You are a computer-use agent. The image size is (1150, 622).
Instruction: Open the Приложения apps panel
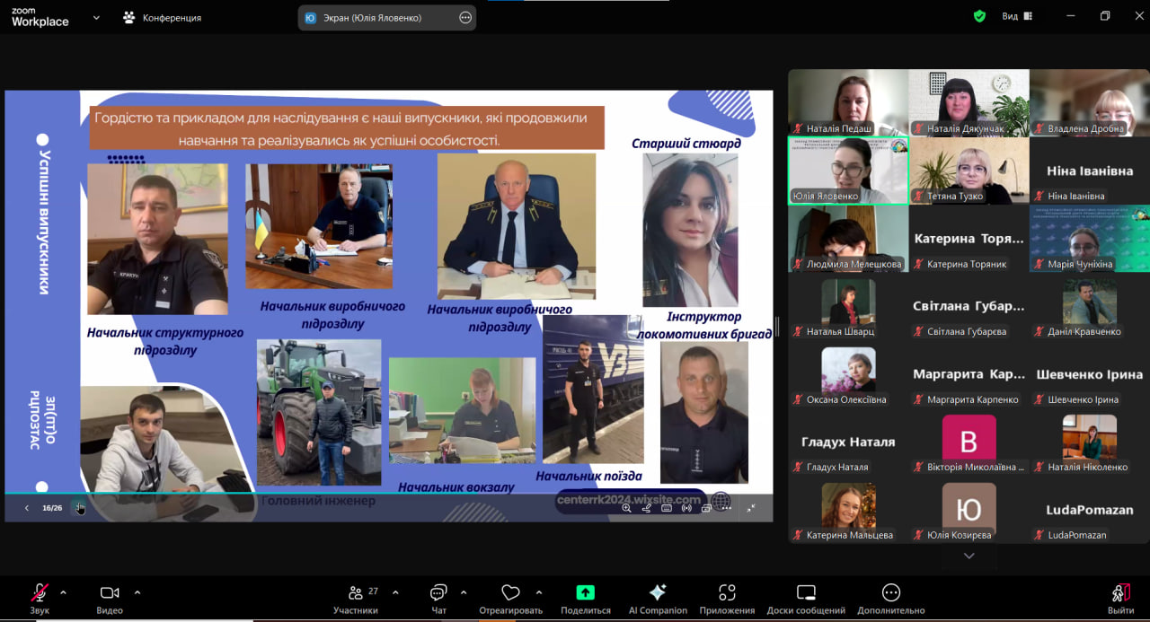point(727,599)
